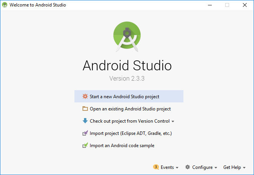Click the Android Studio icon in title bar
The width and height of the screenshot is (254, 175).
[x=5, y=5]
